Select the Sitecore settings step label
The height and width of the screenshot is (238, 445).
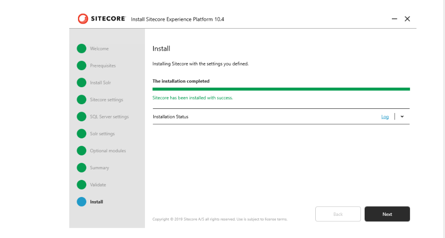point(107,100)
